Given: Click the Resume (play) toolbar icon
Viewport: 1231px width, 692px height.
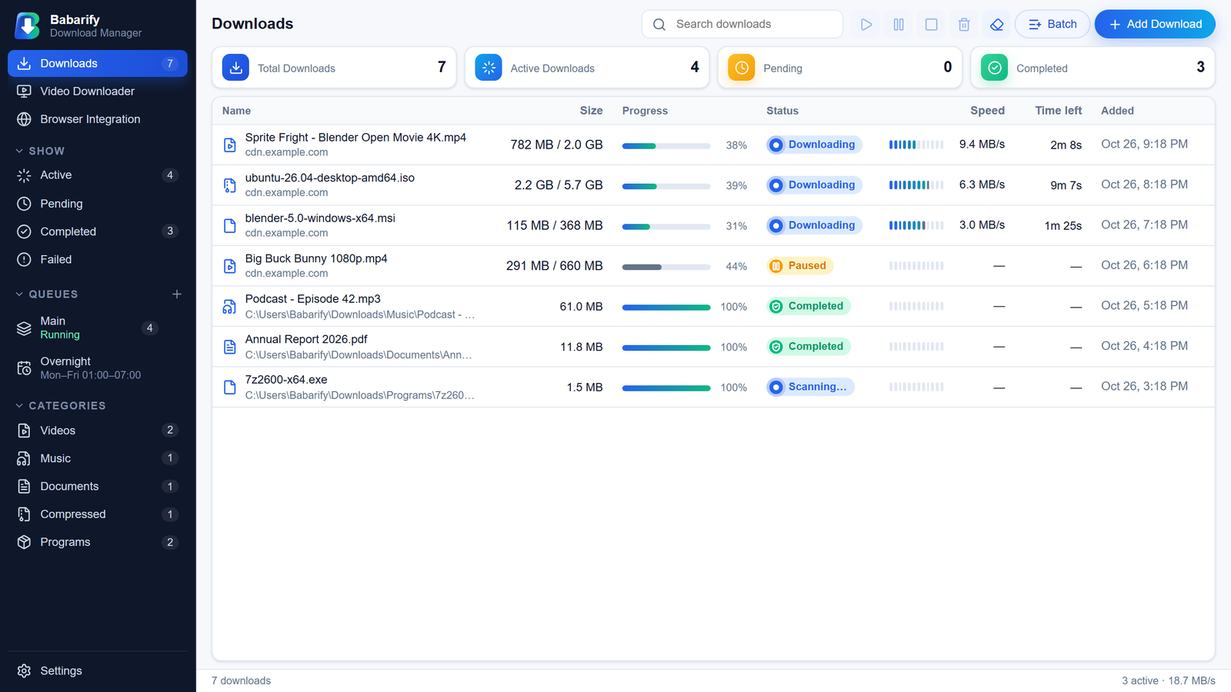Looking at the screenshot, I should pos(866,25).
